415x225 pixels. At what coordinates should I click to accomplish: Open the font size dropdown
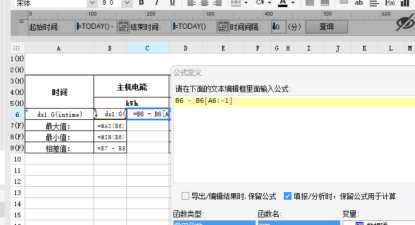127,3
